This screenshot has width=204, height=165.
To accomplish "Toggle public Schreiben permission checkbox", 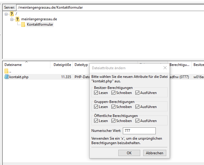I will point(113,121).
